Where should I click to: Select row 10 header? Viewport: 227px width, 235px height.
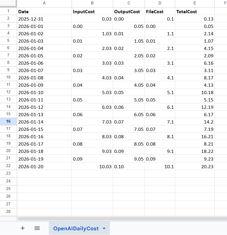[x=8, y=77]
